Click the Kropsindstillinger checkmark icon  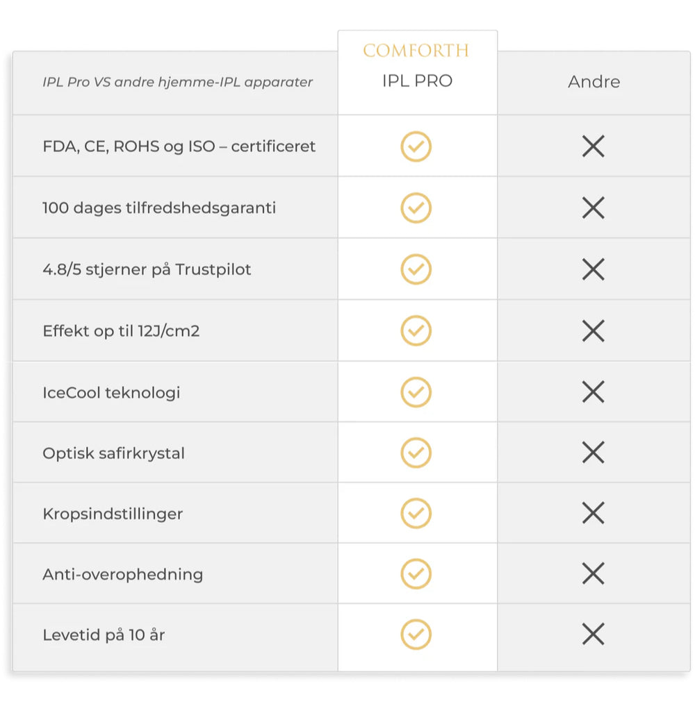click(x=416, y=514)
